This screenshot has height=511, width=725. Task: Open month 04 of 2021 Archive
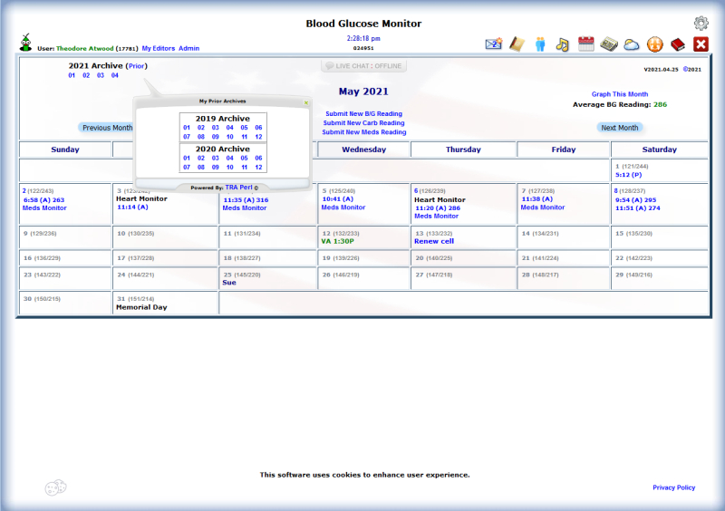[115, 75]
